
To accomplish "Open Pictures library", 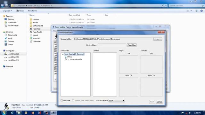I will [11, 41].
